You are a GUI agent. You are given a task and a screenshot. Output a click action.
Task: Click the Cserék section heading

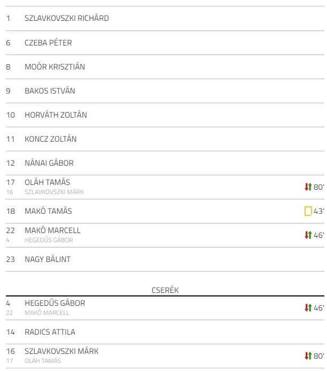(x=165, y=290)
